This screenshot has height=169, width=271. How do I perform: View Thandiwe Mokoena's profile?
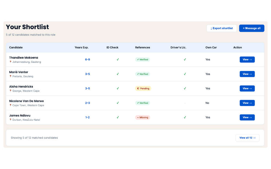pos(247,59)
